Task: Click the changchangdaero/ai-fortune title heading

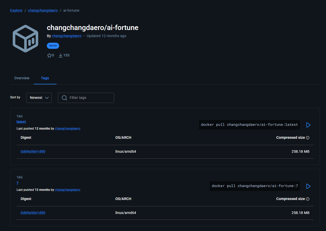Action: coord(93,28)
